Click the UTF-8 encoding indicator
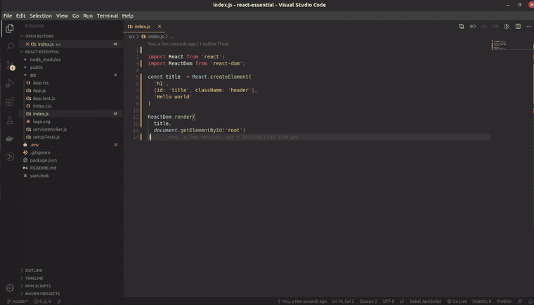The image size is (534, 305). (x=389, y=301)
